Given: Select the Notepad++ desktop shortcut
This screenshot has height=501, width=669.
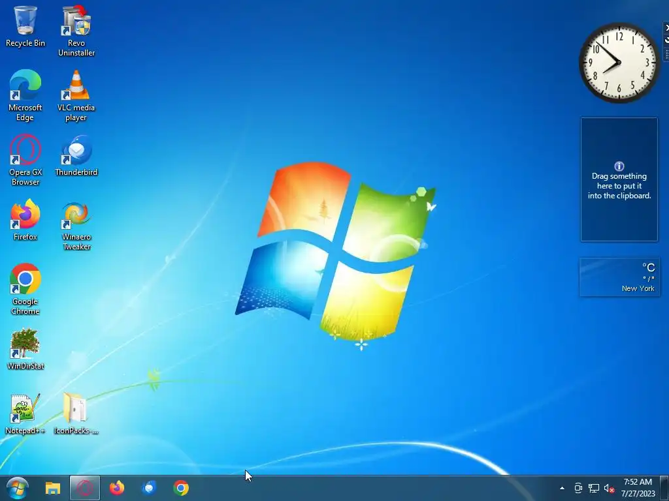Looking at the screenshot, I should 25,413.
